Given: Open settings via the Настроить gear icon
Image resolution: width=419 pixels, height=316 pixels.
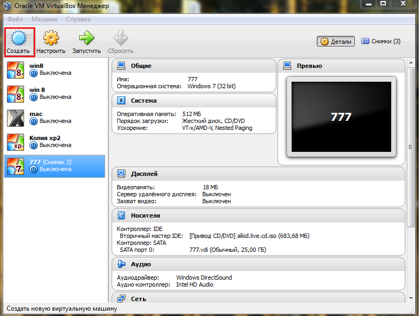Looking at the screenshot, I should 51,38.
